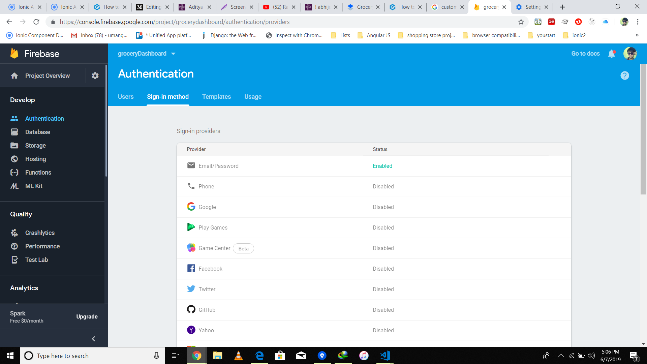Open project settings gear icon
The height and width of the screenshot is (364, 647).
tap(95, 76)
